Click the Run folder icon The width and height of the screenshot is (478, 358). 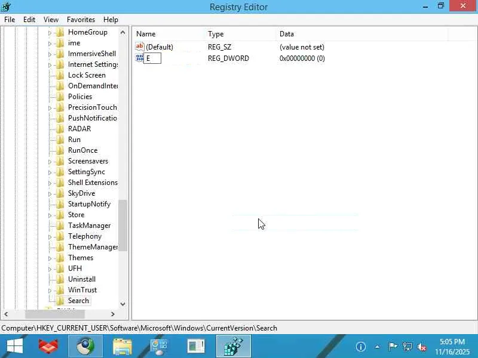tap(60, 140)
